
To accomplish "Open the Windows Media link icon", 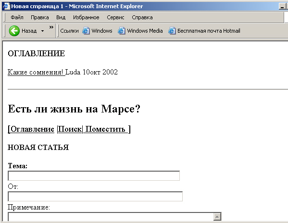I will pos(122,31).
